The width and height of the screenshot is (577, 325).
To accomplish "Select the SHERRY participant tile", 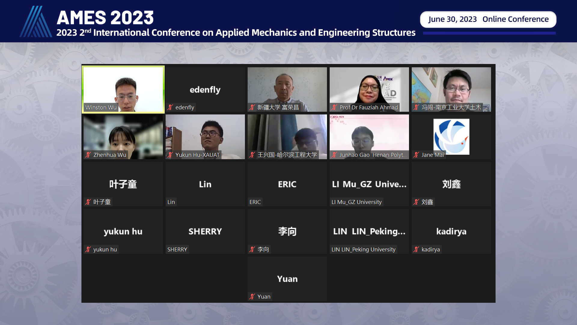I will coord(205,231).
